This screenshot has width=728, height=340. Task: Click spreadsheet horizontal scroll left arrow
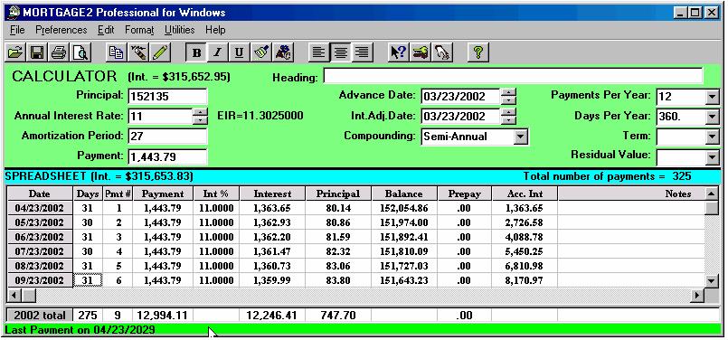coord(14,296)
